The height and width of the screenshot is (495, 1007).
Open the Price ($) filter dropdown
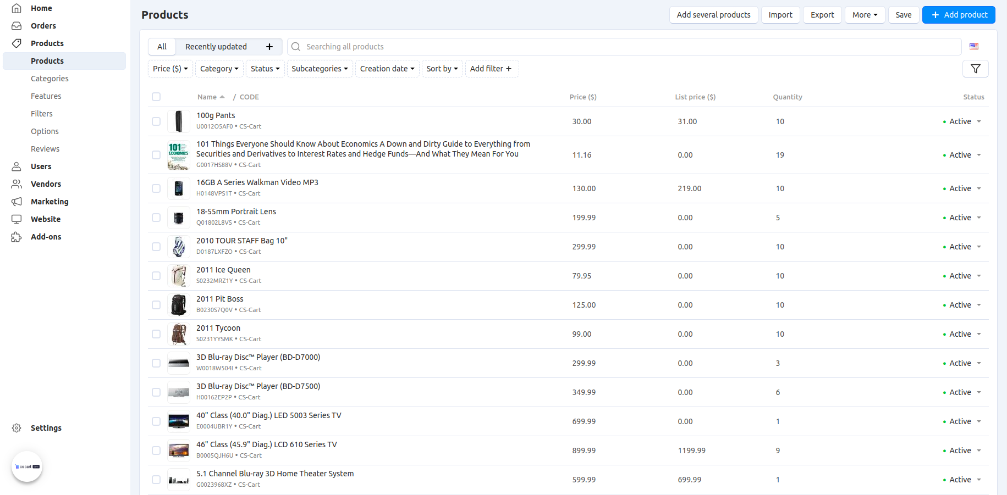[x=170, y=69]
